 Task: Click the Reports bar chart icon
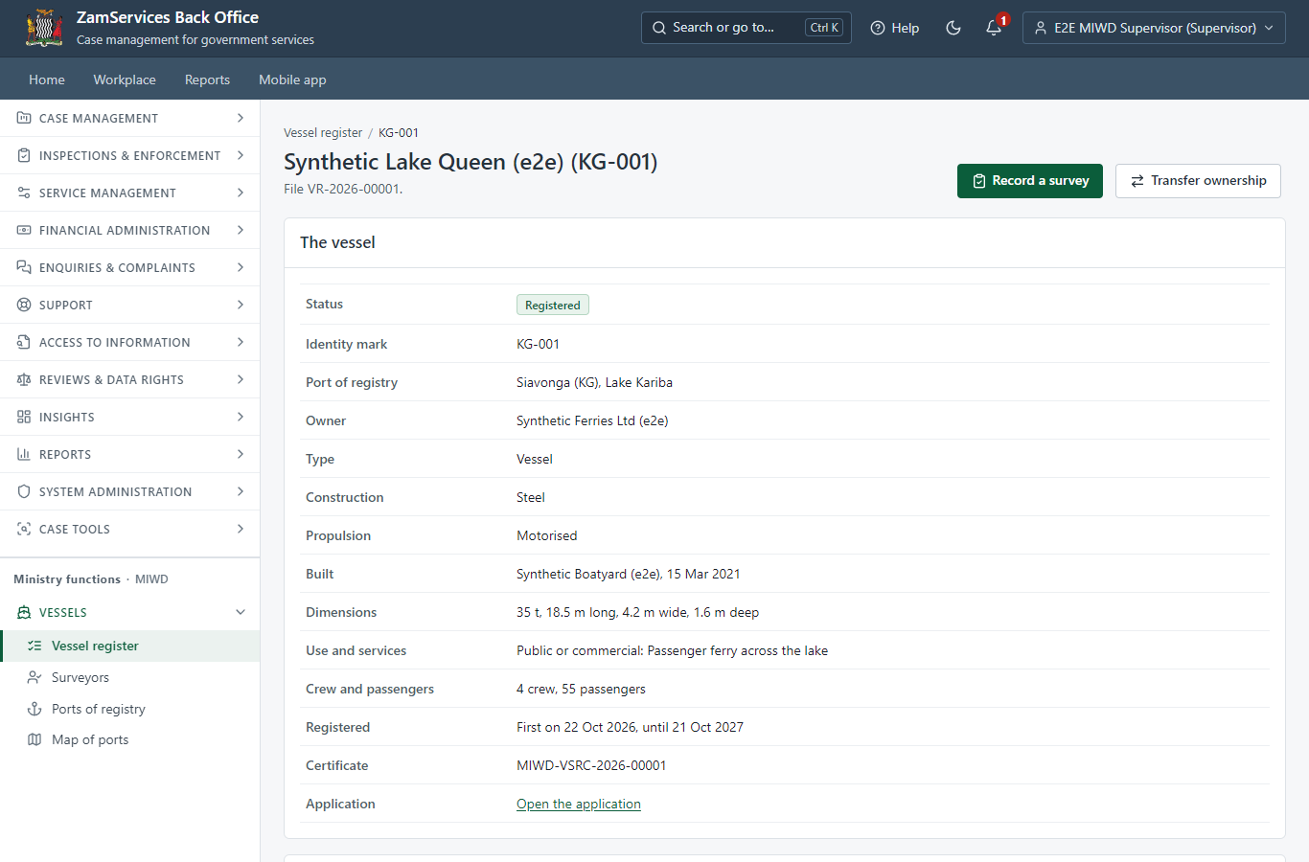(x=24, y=454)
